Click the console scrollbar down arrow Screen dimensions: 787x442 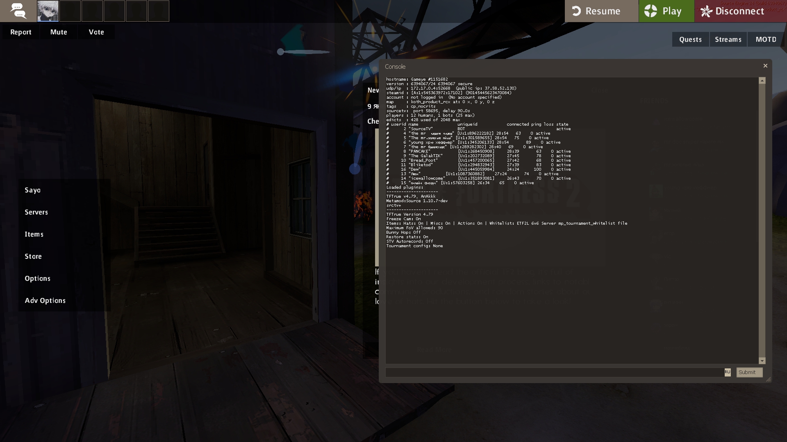[x=762, y=361]
